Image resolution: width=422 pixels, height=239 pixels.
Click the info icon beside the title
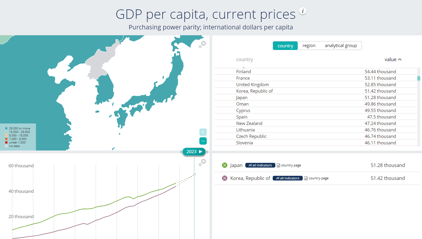click(303, 11)
